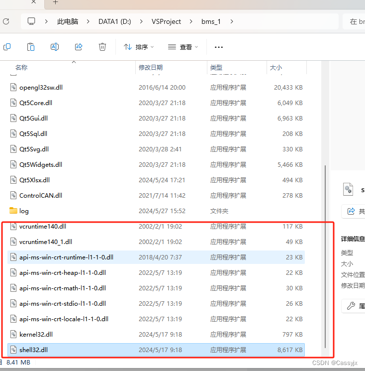Select the log folder
Viewport: 365px width, 371px height.
[156, 211]
